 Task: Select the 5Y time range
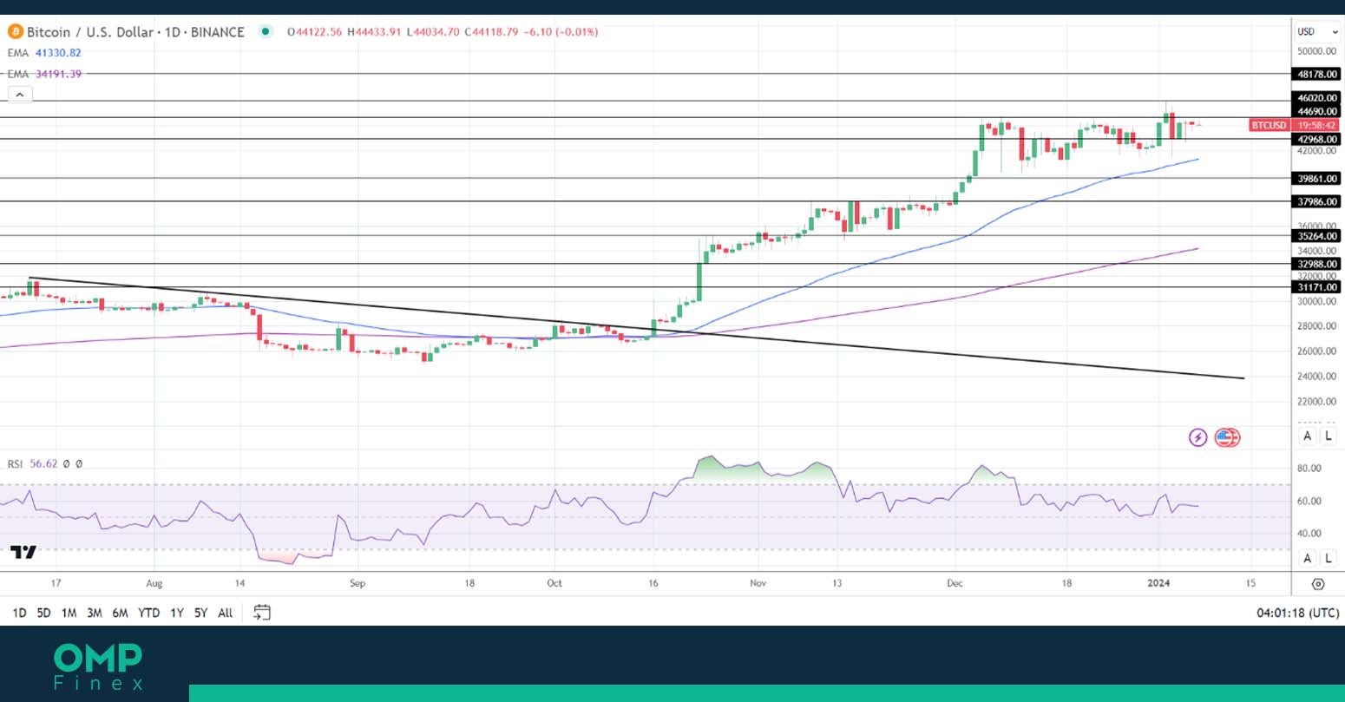200,613
